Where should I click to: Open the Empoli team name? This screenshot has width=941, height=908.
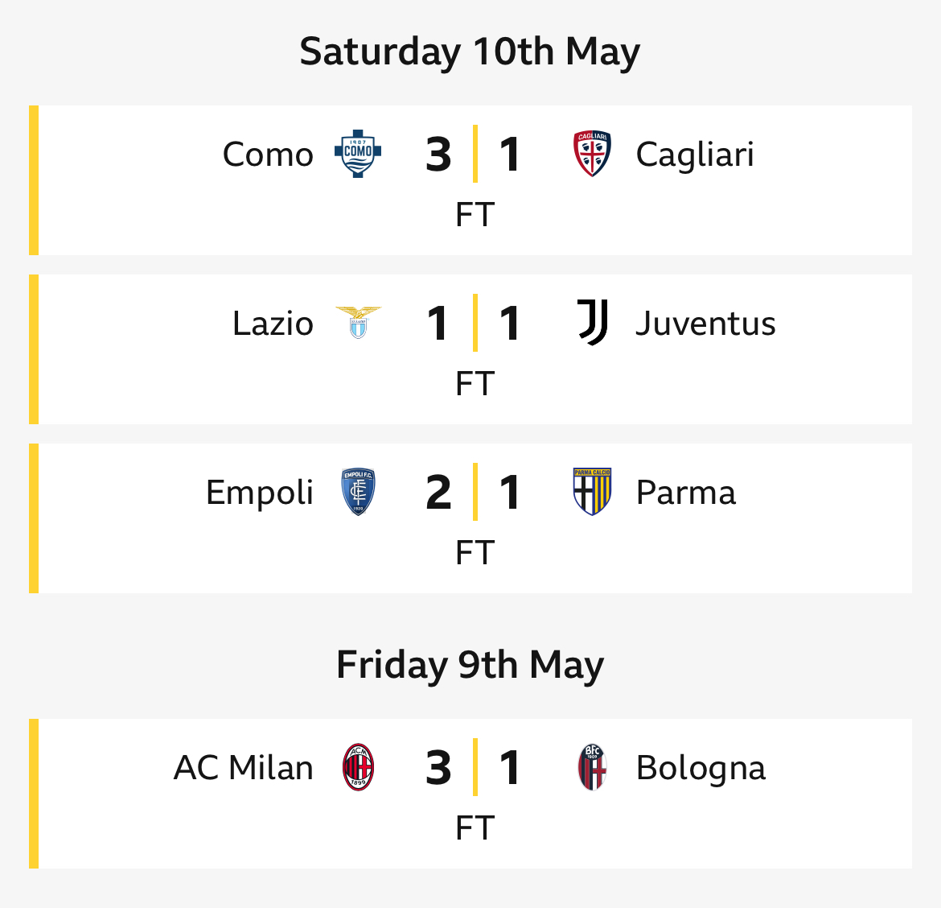coord(259,493)
